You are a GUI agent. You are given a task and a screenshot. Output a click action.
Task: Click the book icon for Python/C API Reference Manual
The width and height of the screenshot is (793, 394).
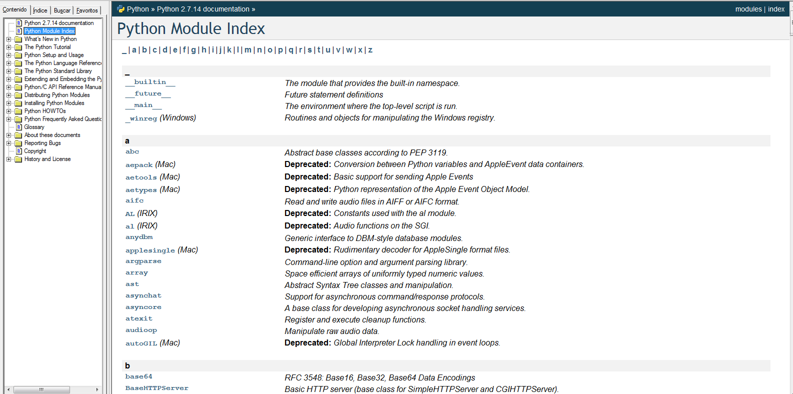tap(18, 87)
